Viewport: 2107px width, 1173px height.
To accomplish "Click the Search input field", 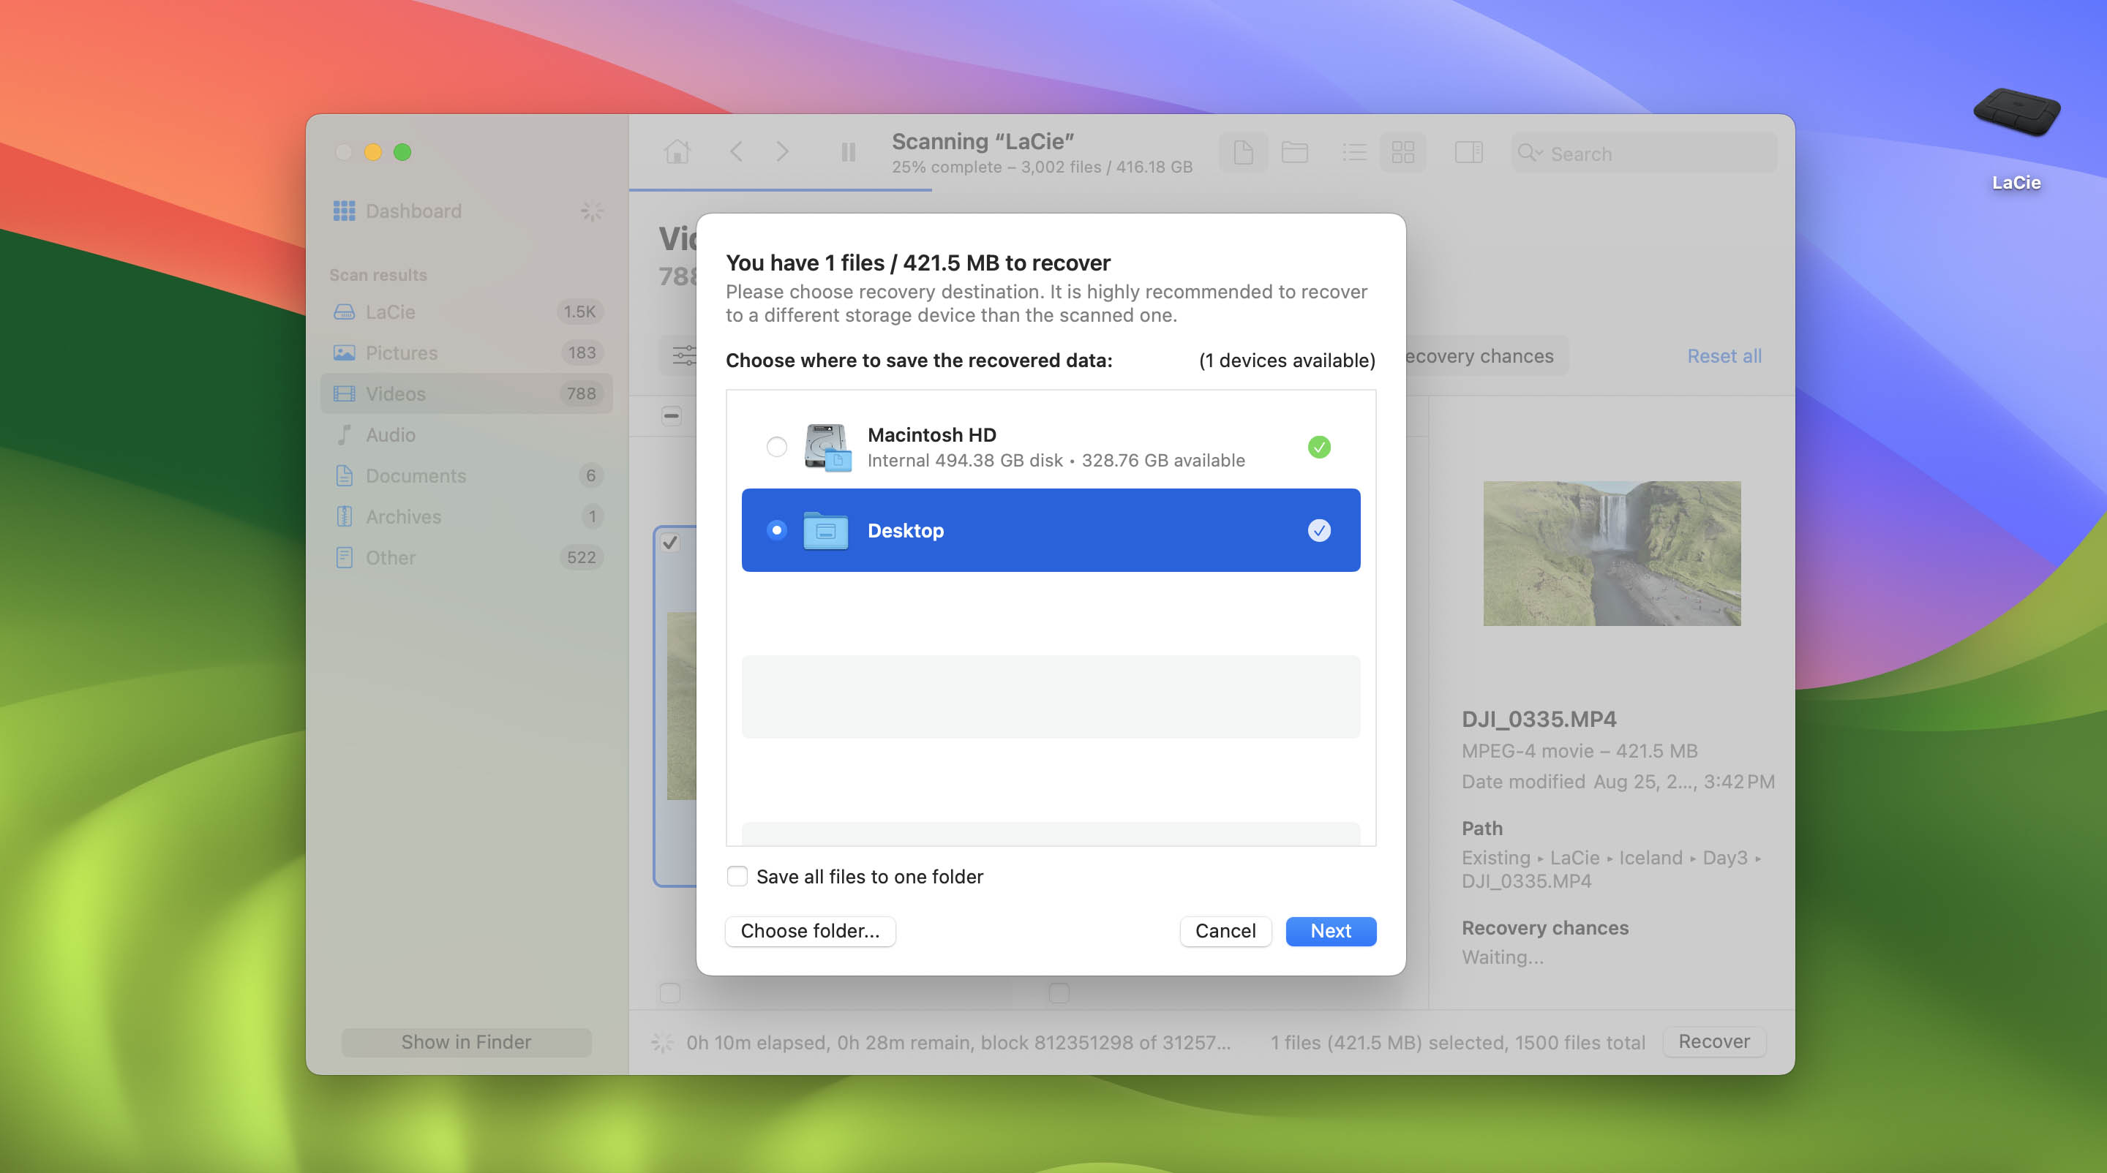I will click(x=1646, y=151).
